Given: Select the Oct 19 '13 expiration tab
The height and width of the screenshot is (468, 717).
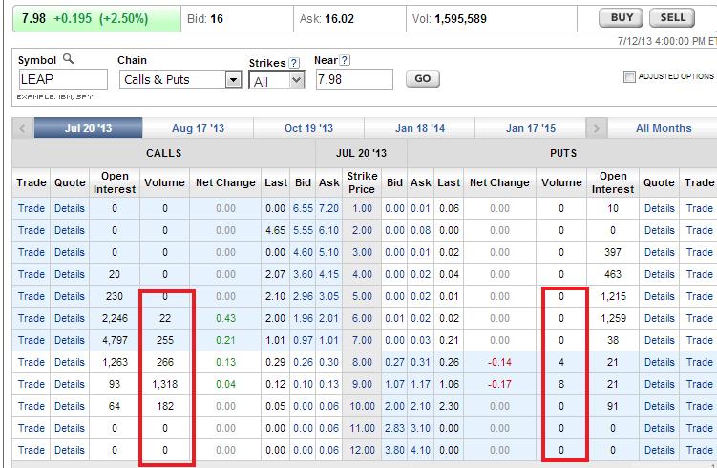Looking at the screenshot, I should (308, 128).
